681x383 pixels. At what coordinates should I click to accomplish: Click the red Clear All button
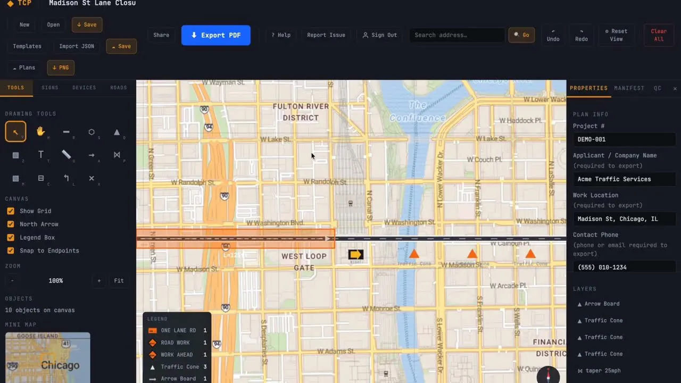tap(659, 35)
